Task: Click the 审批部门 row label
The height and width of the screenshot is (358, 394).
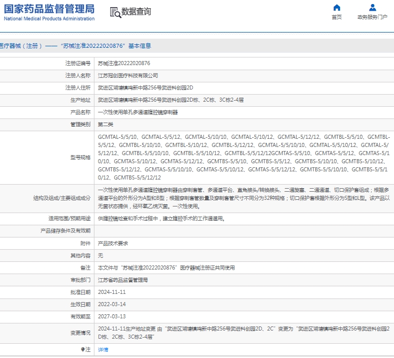Action: point(80,280)
